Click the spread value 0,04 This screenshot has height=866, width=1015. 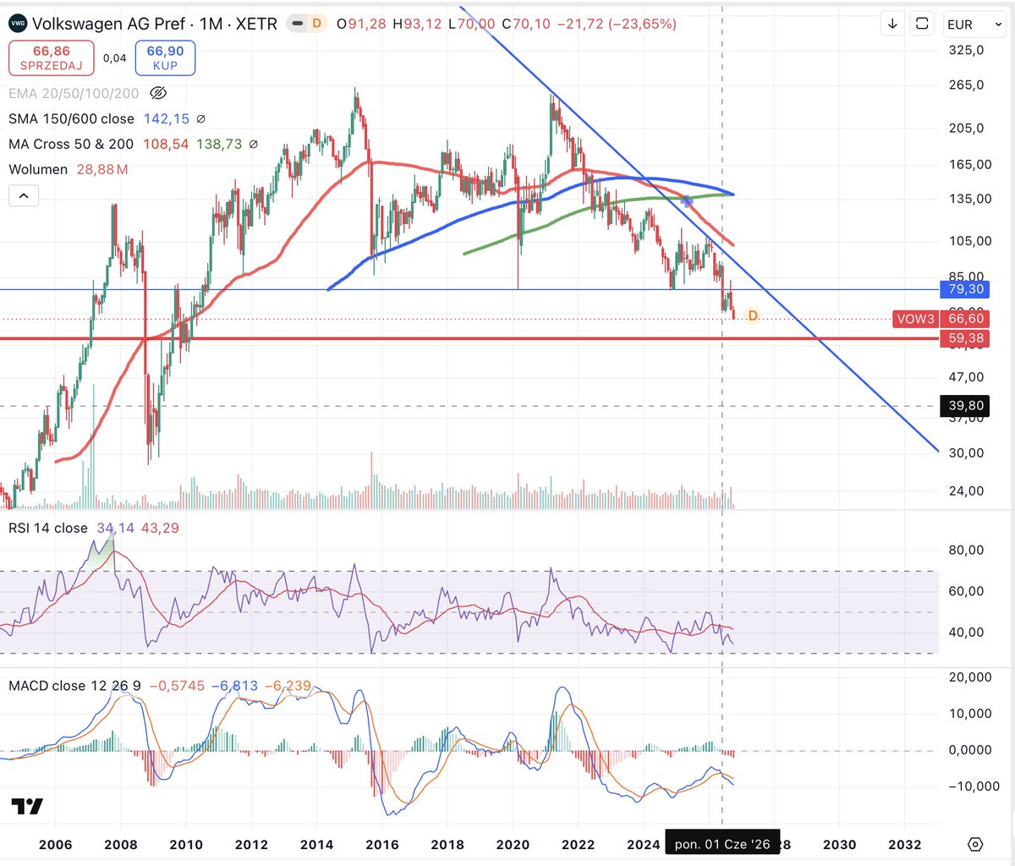pyautogui.click(x=115, y=58)
